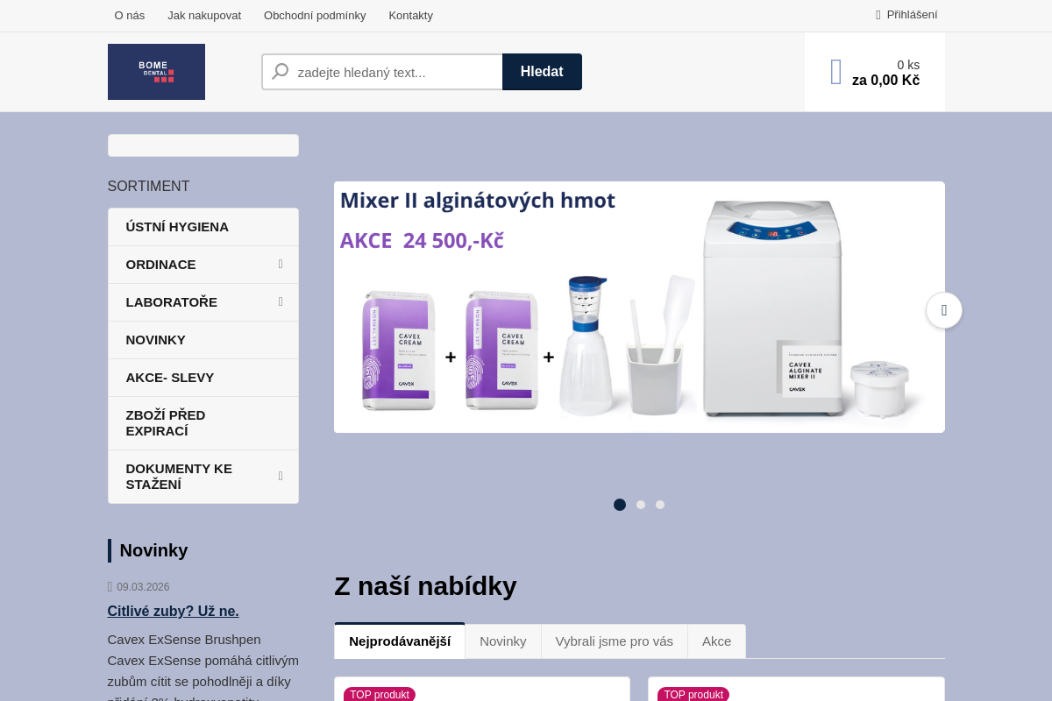Open LABORATOŘE category
The height and width of the screenshot is (701, 1052).
(x=203, y=302)
